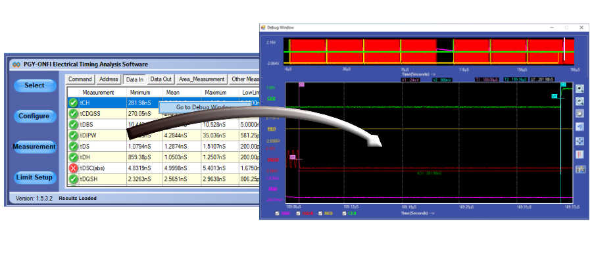The image size is (592, 263).
Task: Select the tCDQSS measurement name
Action: [x=90, y=114]
